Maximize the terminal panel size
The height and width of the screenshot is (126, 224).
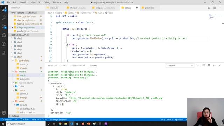tap(214, 65)
